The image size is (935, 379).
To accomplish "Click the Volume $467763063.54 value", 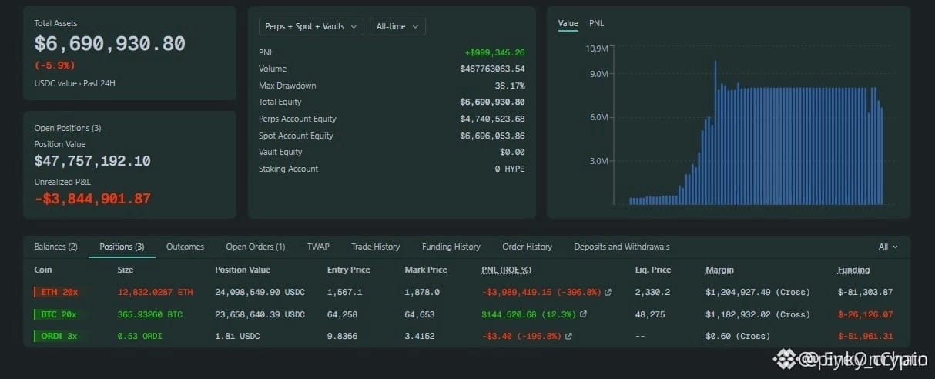I will pyautogui.click(x=492, y=69).
